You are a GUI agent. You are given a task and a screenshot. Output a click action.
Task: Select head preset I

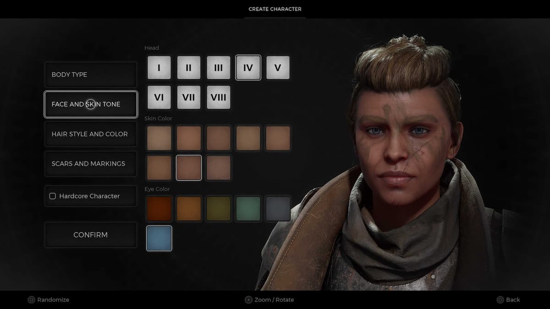(x=159, y=68)
